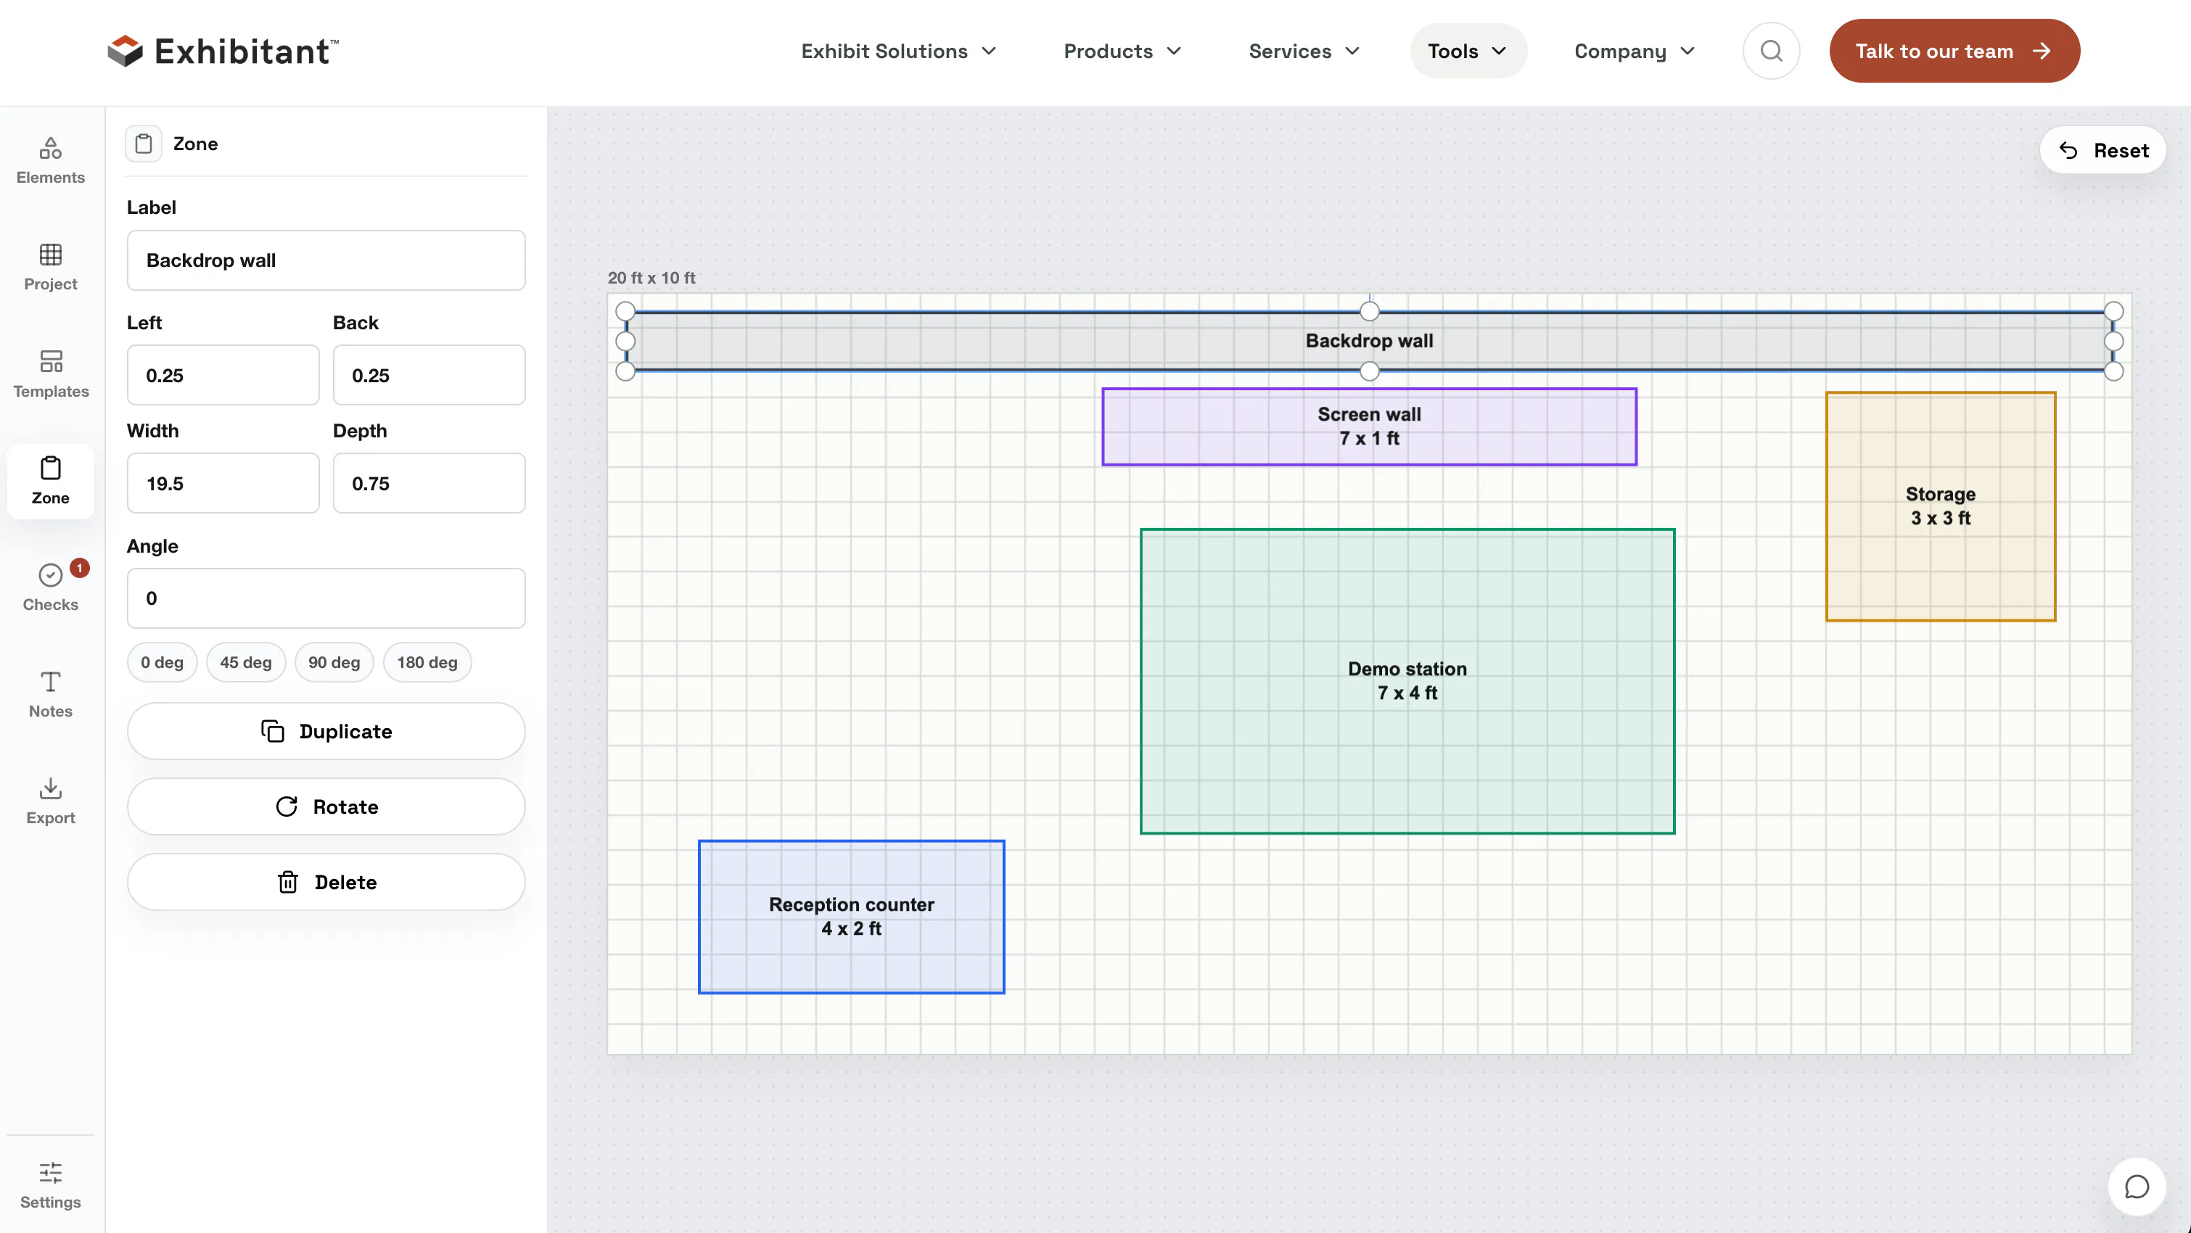Edit the Depth field 0.75
The height and width of the screenshot is (1233, 2191).
coord(429,483)
